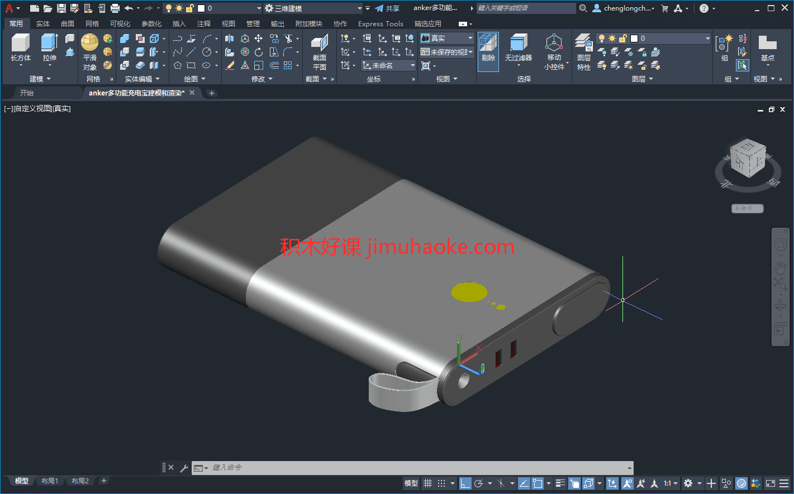Screen dimensions: 794x494
Task: Toggle polar tracking in status bar
Action: pyautogui.click(x=478, y=483)
